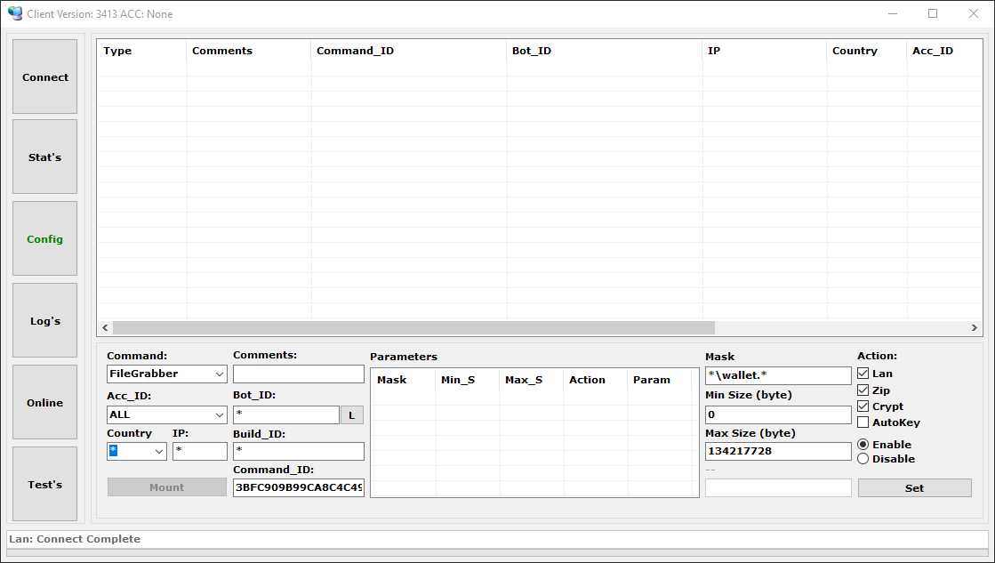Switch to the Log's section
The width and height of the screenshot is (995, 563).
(x=44, y=321)
